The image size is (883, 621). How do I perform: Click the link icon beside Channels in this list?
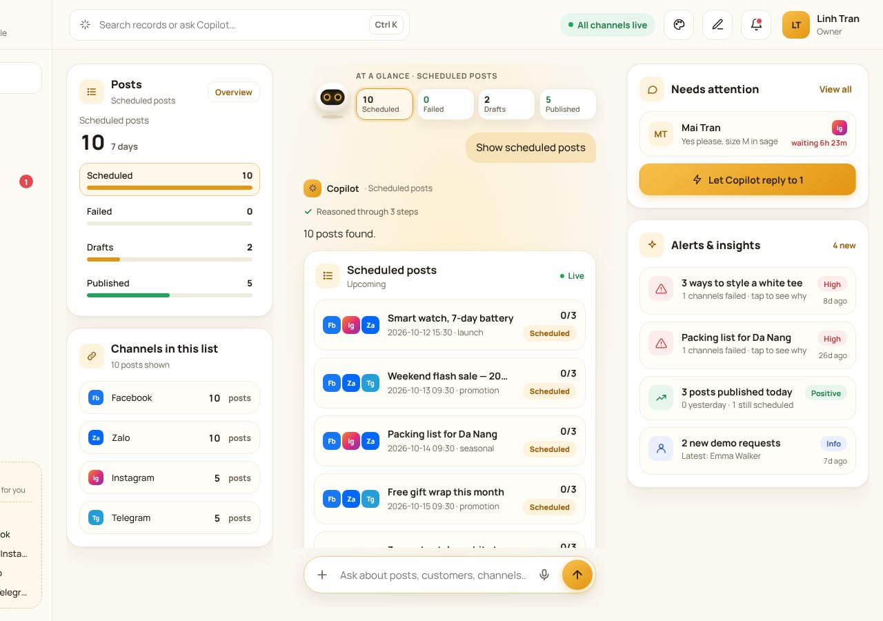click(x=92, y=356)
